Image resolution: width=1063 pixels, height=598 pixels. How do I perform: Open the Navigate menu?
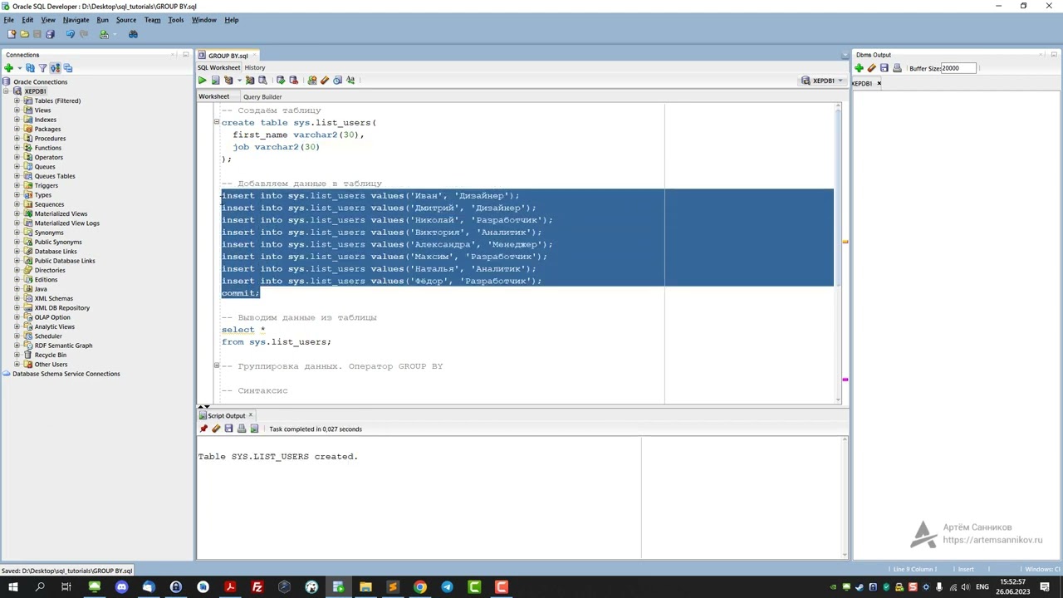click(x=76, y=20)
